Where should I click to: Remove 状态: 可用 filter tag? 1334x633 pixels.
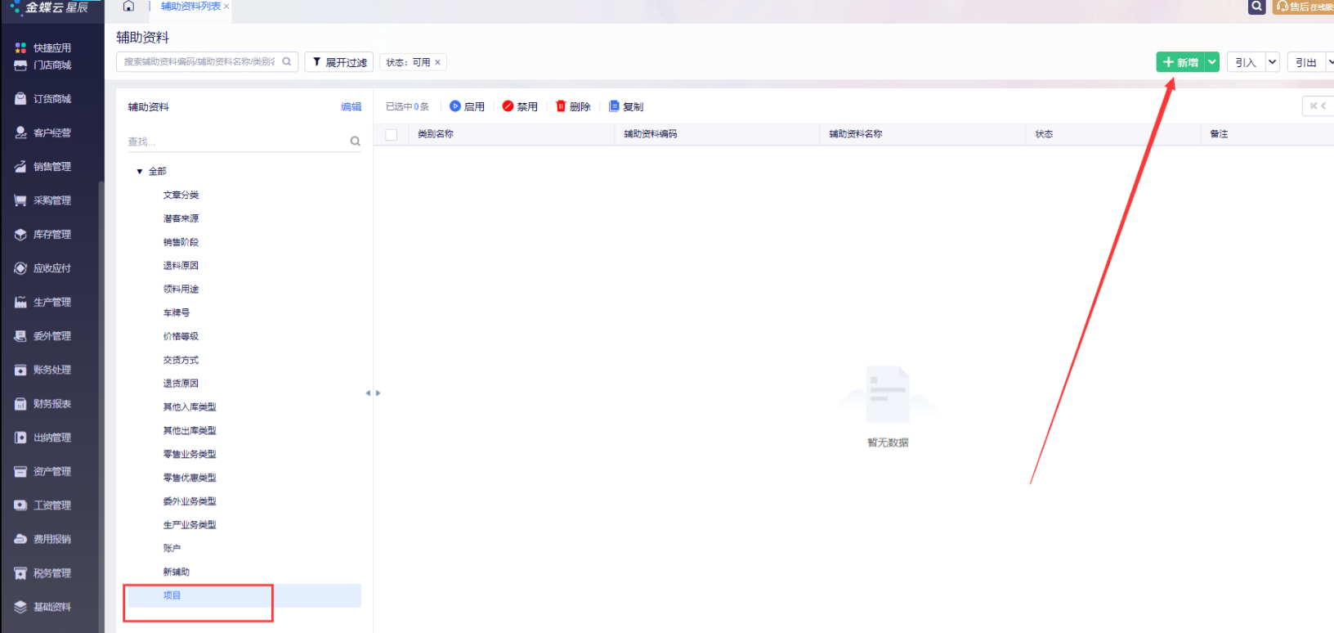(x=437, y=62)
